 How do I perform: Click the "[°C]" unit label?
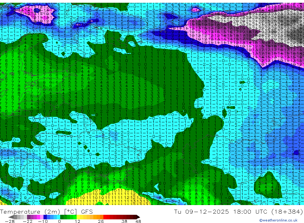coord(71,212)
